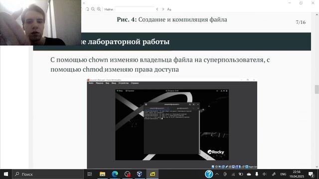Click the microphone tray icon

257,174
